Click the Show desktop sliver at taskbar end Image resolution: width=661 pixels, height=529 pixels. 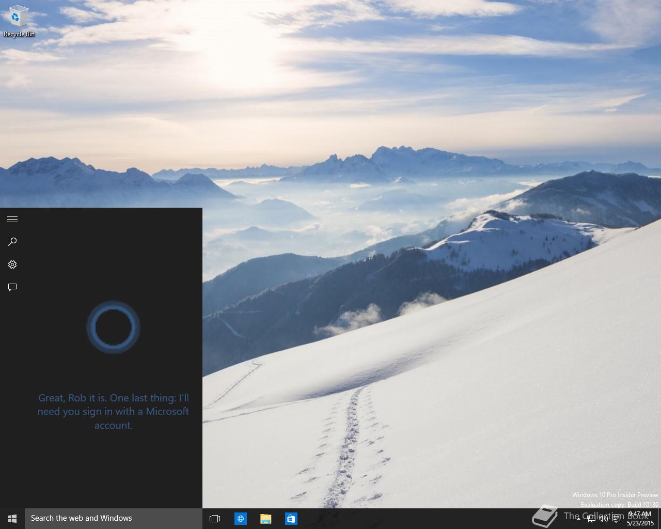(659, 519)
